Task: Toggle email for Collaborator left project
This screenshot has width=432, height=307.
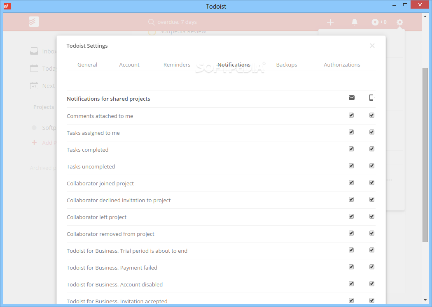Action: coord(351,216)
